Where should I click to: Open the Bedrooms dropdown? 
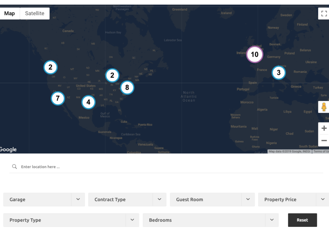[x=210, y=220]
